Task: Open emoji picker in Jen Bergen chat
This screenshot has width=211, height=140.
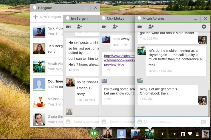Action: [68, 122]
